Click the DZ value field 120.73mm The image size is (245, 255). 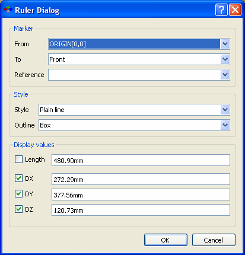[x=141, y=210]
